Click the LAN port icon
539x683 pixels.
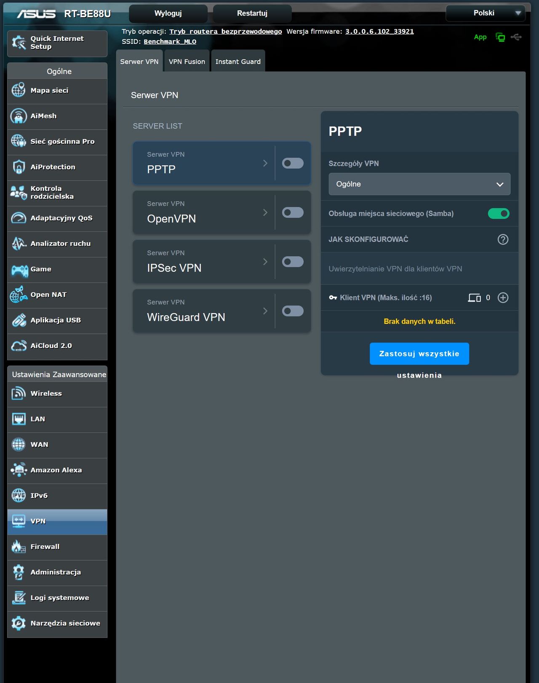[19, 419]
